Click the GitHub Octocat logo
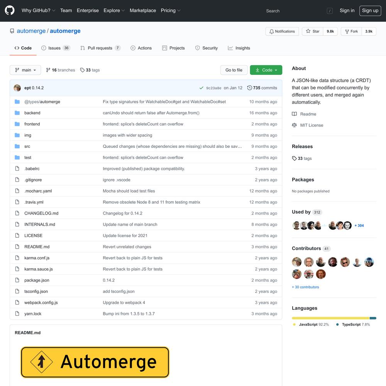The image size is (386, 386). coord(10,10)
